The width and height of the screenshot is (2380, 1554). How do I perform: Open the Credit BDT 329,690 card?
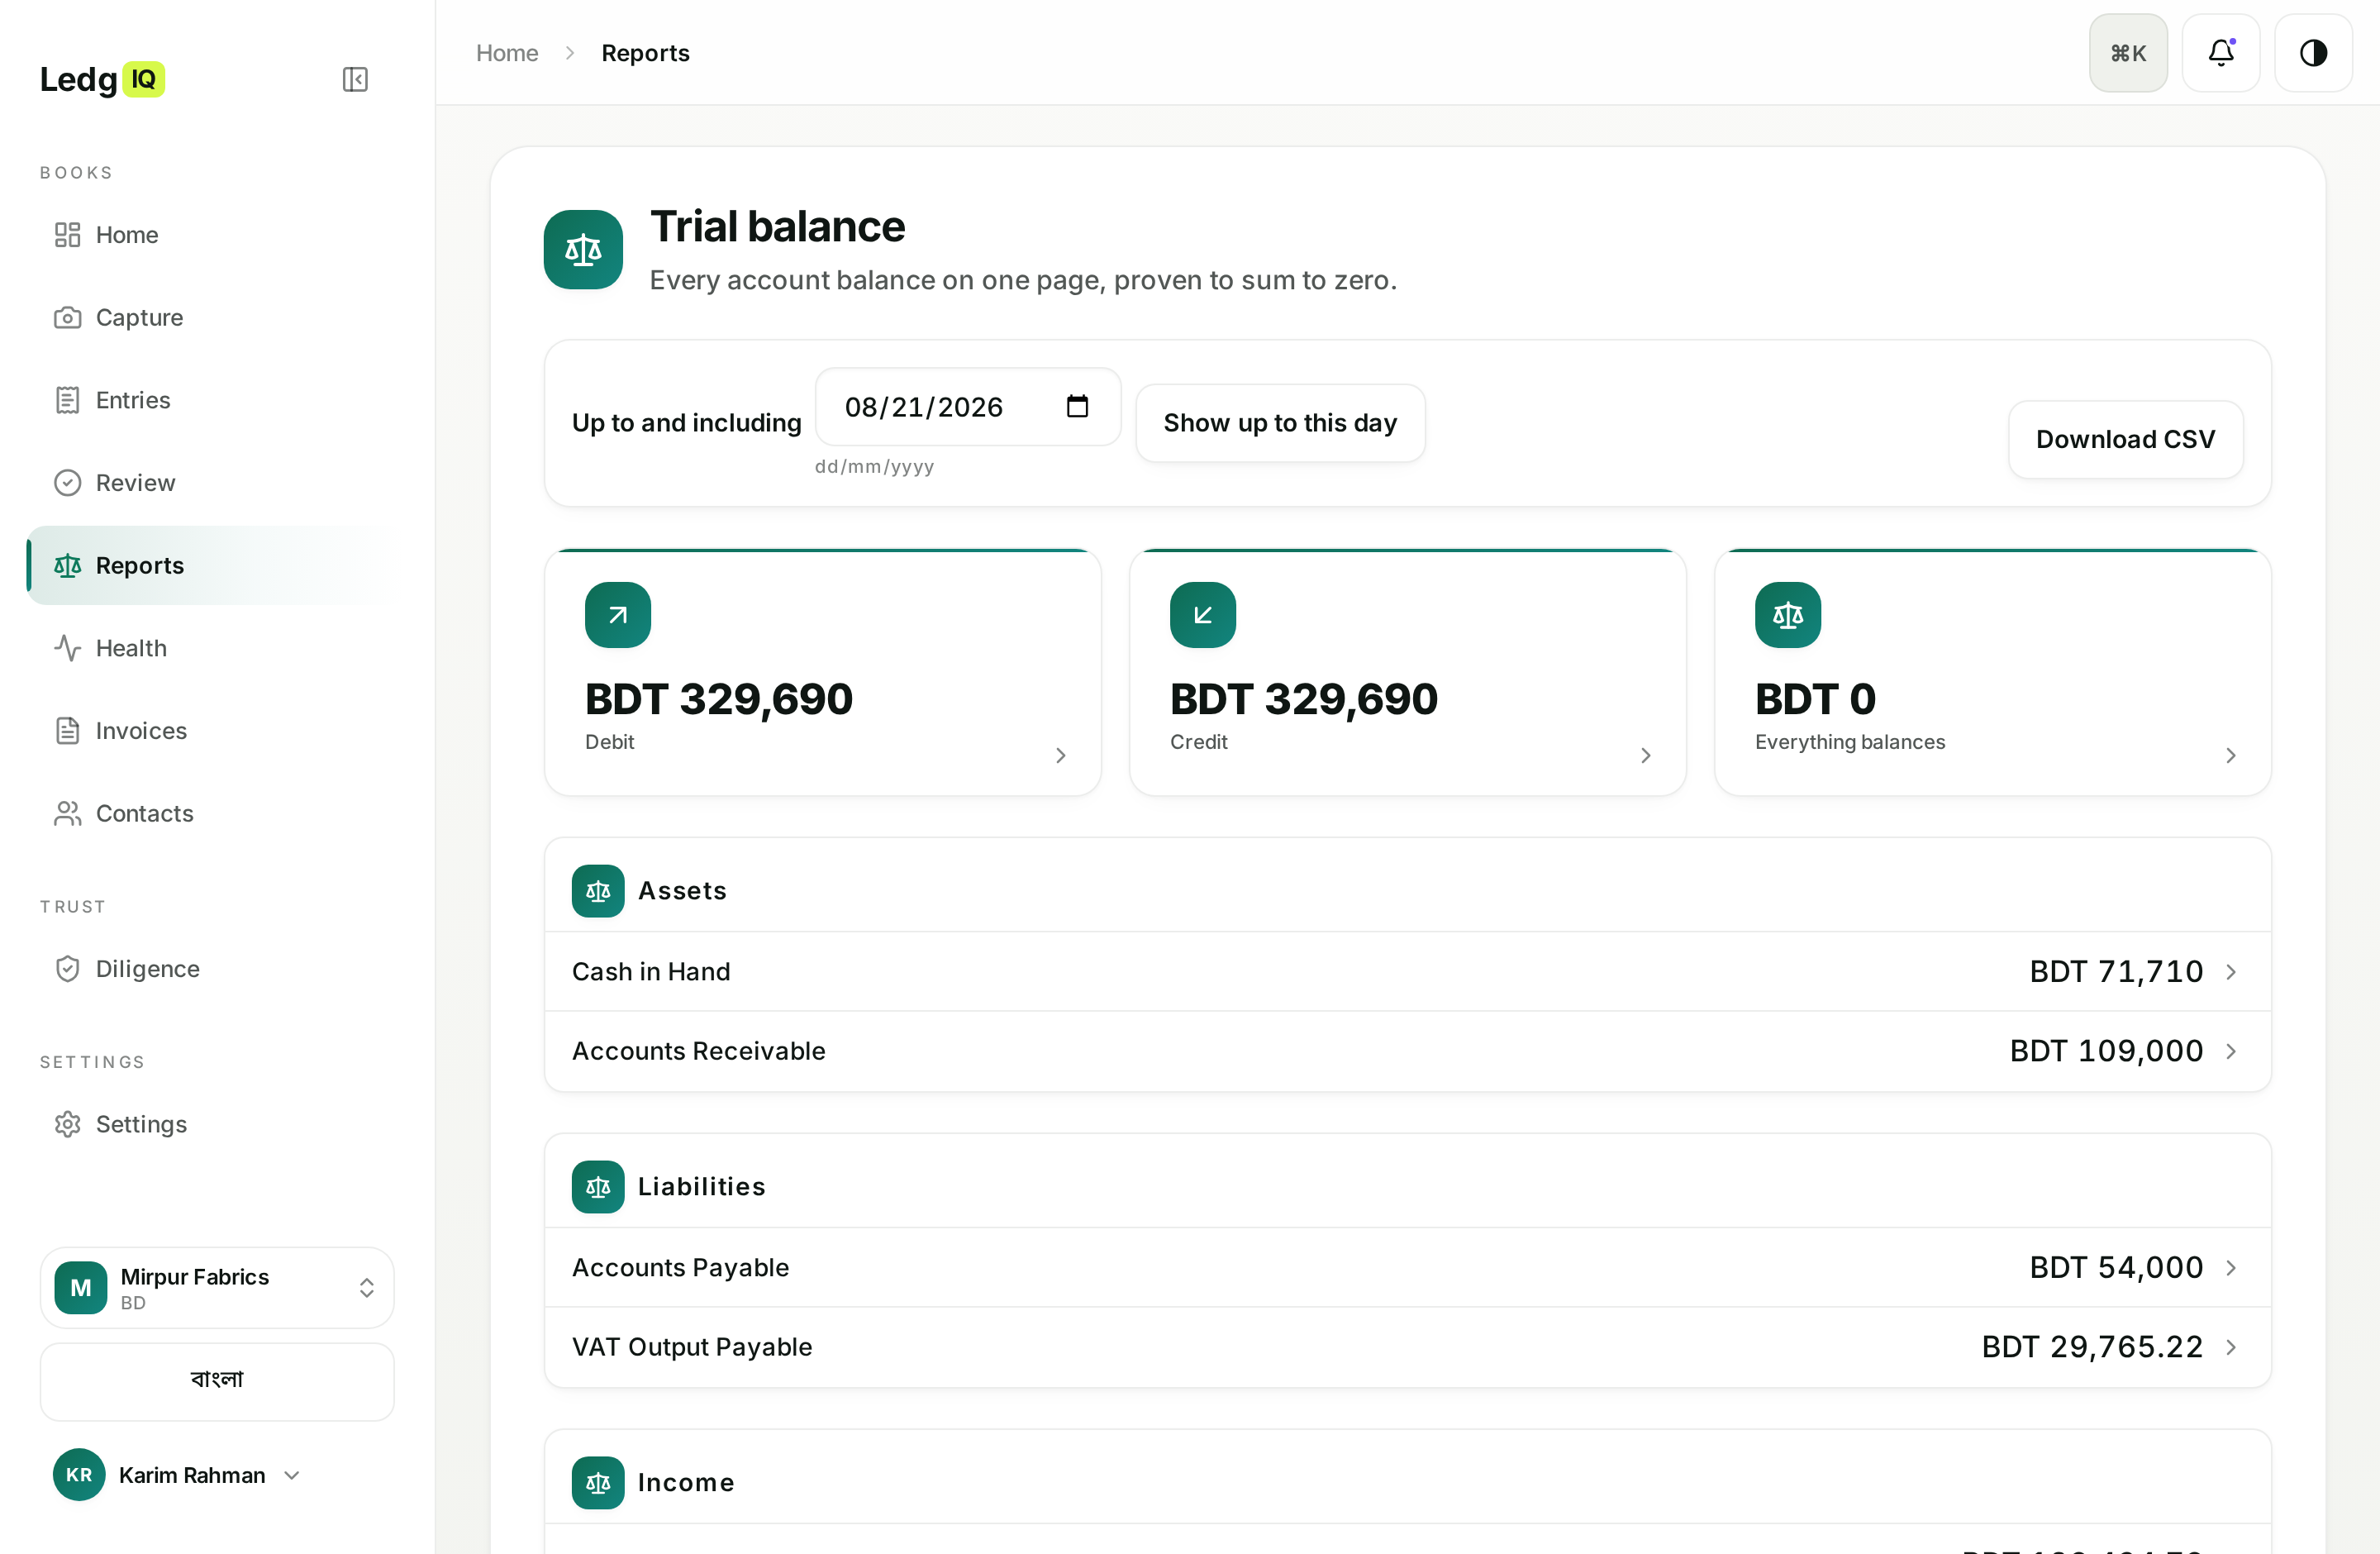point(1407,672)
